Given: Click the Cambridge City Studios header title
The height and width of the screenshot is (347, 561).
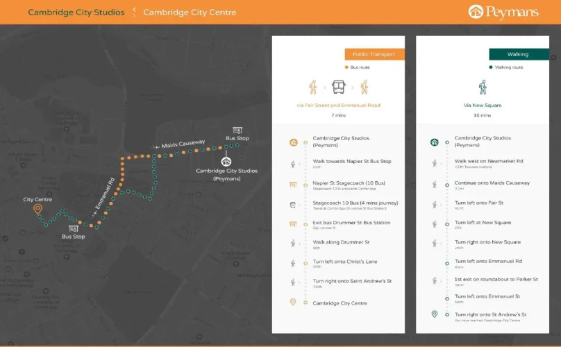Looking at the screenshot, I should pos(76,12).
